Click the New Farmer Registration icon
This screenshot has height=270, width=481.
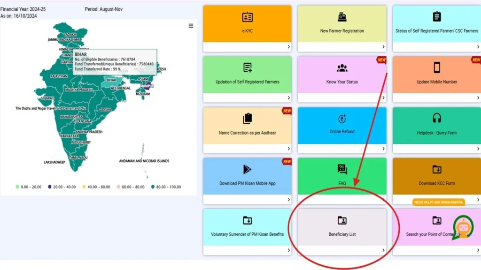click(342, 17)
